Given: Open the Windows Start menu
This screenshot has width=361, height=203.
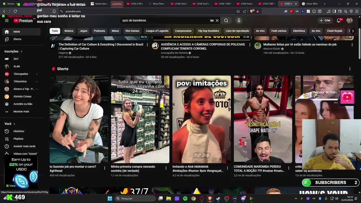Looking at the screenshot, I should coord(110,198).
